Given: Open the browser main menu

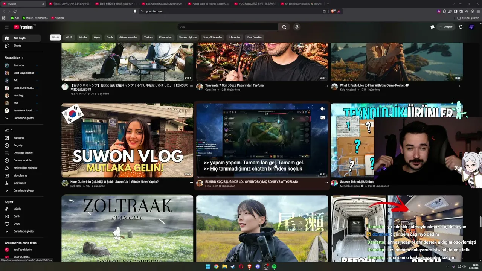Looking at the screenshot, I should point(478,11).
